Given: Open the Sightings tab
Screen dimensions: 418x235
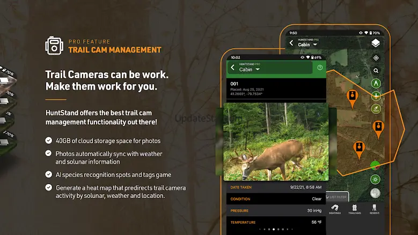Looking at the screenshot, I should coord(335,209).
